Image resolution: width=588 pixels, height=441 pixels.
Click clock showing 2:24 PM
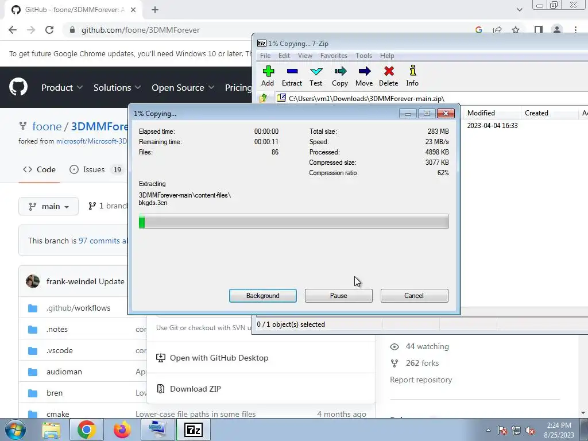pos(559,430)
